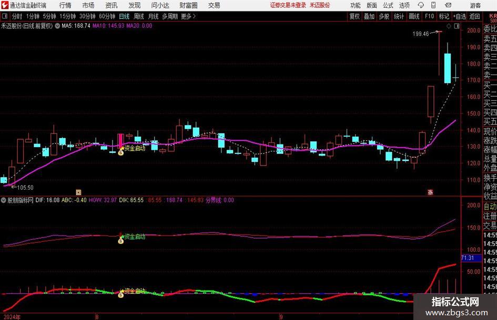Viewport: 497px width, 320px height.
Task: Open the 资讯 menu
Action: tap(111, 5)
